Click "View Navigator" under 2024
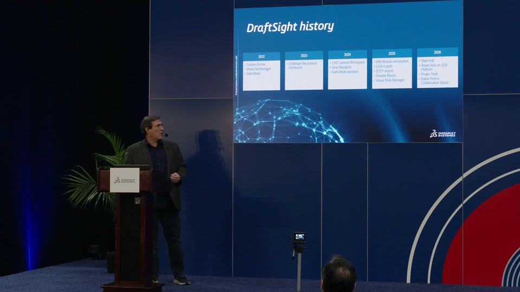The image size is (520, 292). pyautogui.click(x=341, y=67)
